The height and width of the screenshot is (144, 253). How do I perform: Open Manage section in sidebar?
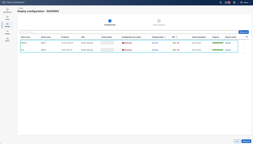[7, 25]
